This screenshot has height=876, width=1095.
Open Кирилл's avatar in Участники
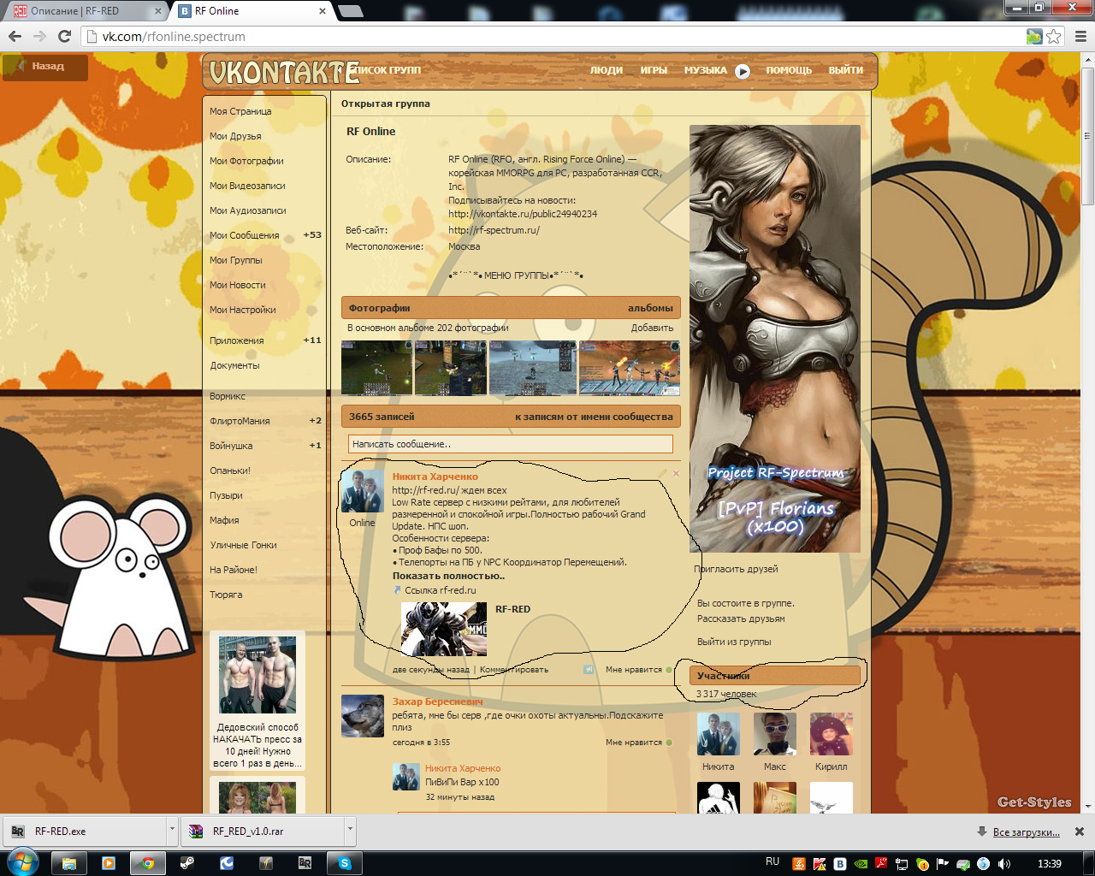(x=832, y=734)
